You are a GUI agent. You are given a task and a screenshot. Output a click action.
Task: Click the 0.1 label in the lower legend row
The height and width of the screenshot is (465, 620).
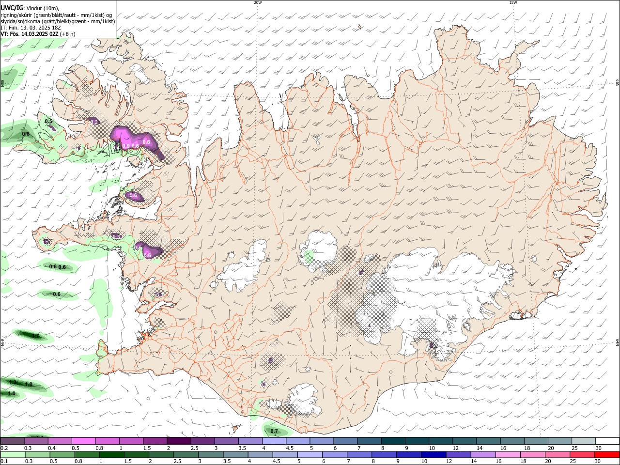4,462
